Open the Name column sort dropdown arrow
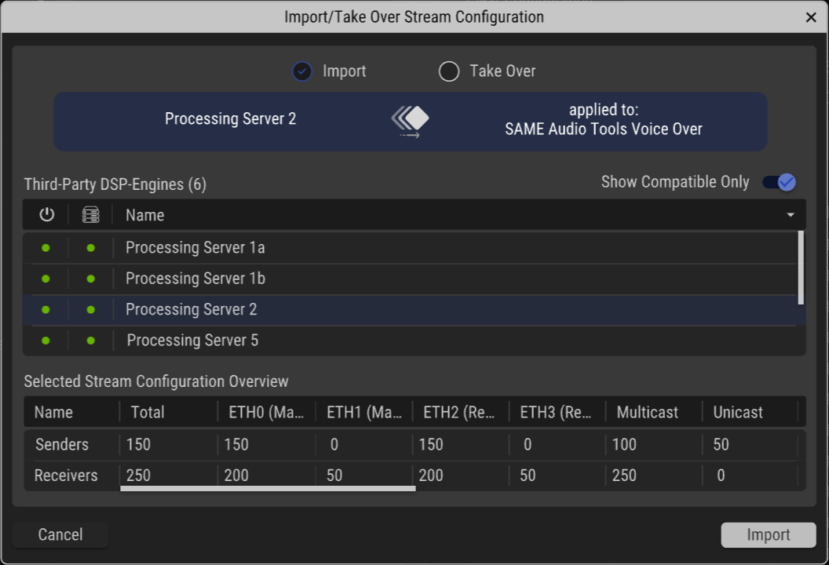 pyautogui.click(x=791, y=214)
